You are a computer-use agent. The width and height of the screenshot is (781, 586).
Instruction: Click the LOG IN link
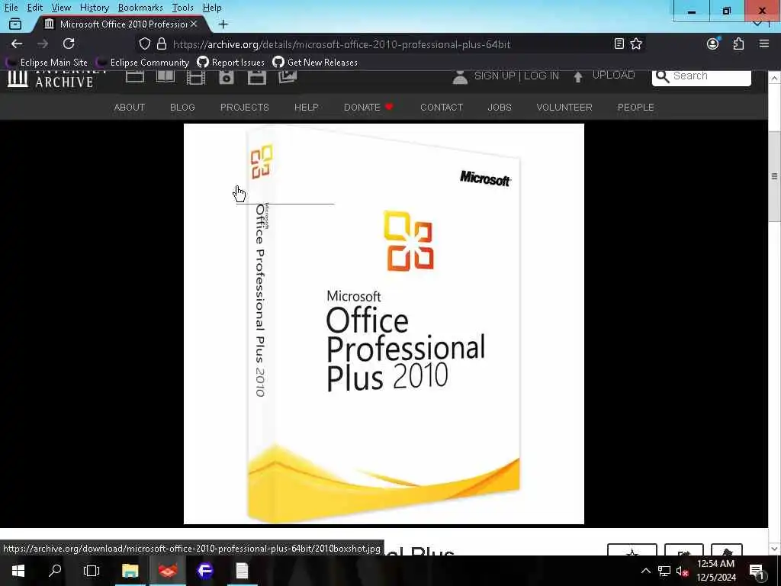pyautogui.click(x=542, y=76)
